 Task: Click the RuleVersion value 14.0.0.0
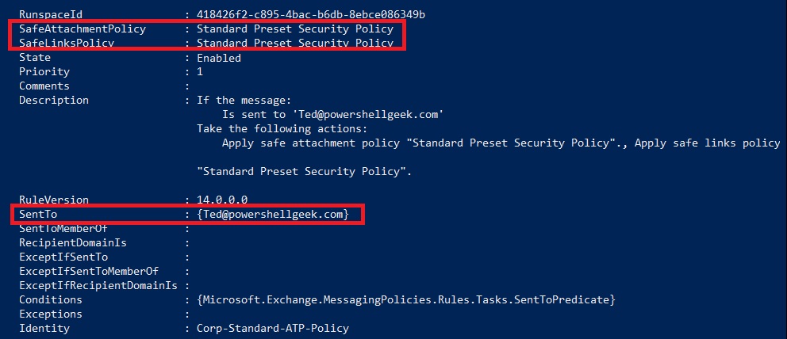point(222,200)
